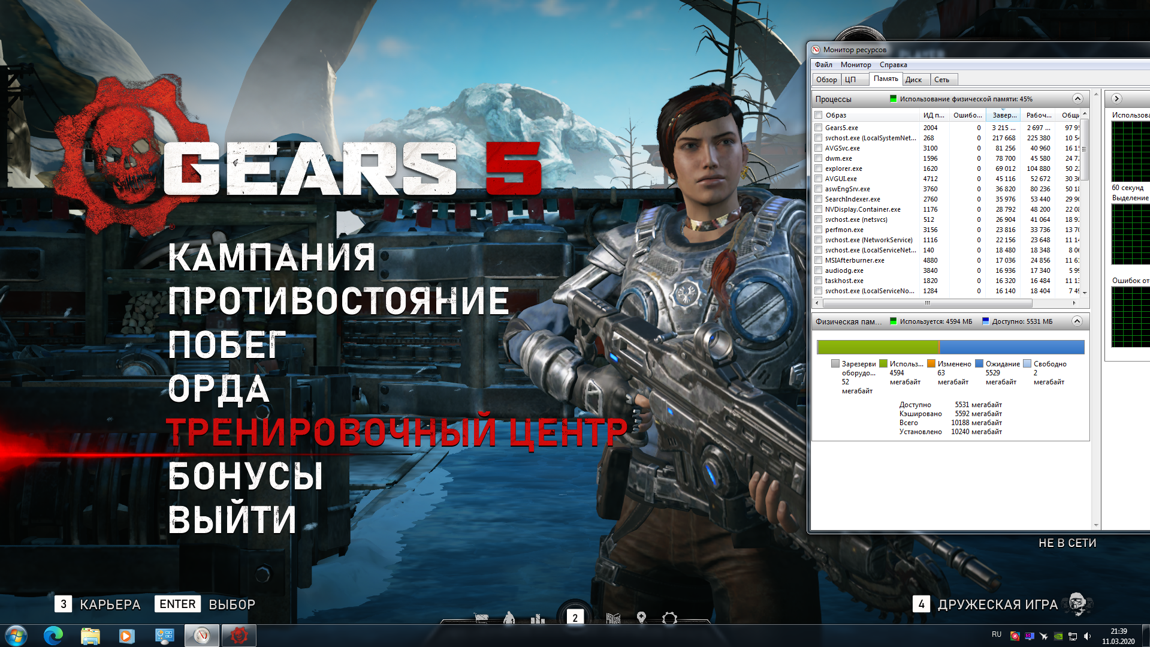Open the volume speaker tray icon
The height and width of the screenshot is (647, 1150).
click(x=1087, y=636)
